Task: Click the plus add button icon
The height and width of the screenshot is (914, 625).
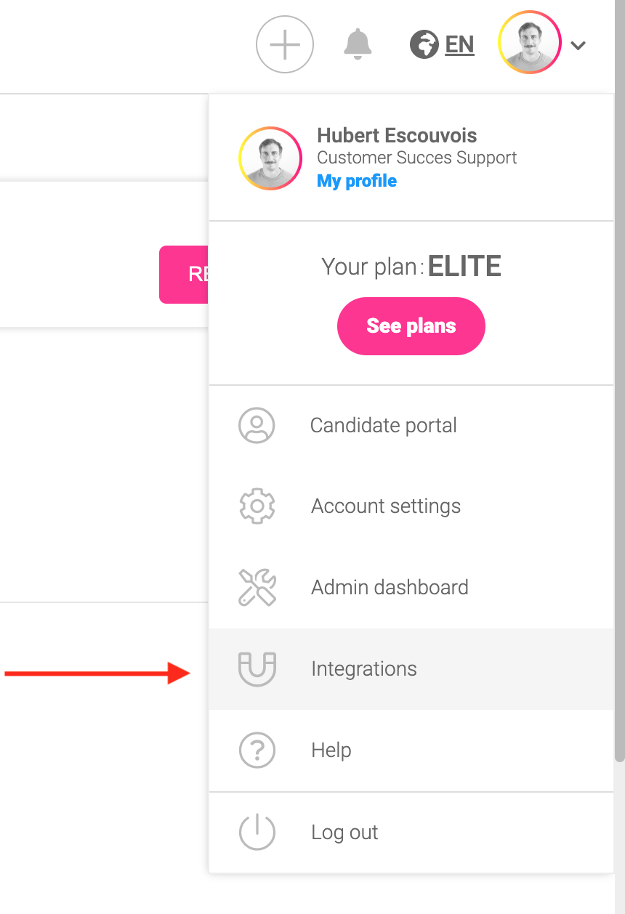Action: [x=285, y=45]
